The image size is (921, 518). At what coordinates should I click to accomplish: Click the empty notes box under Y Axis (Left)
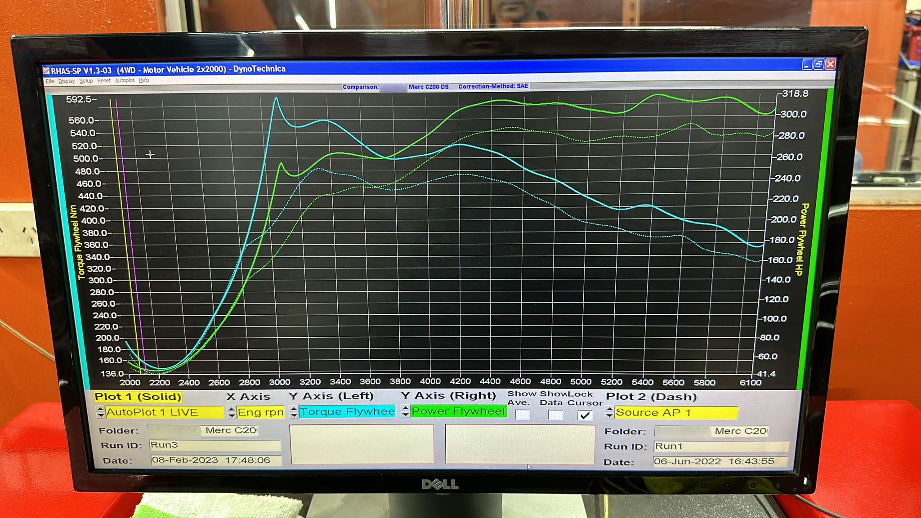pyautogui.click(x=362, y=444)
